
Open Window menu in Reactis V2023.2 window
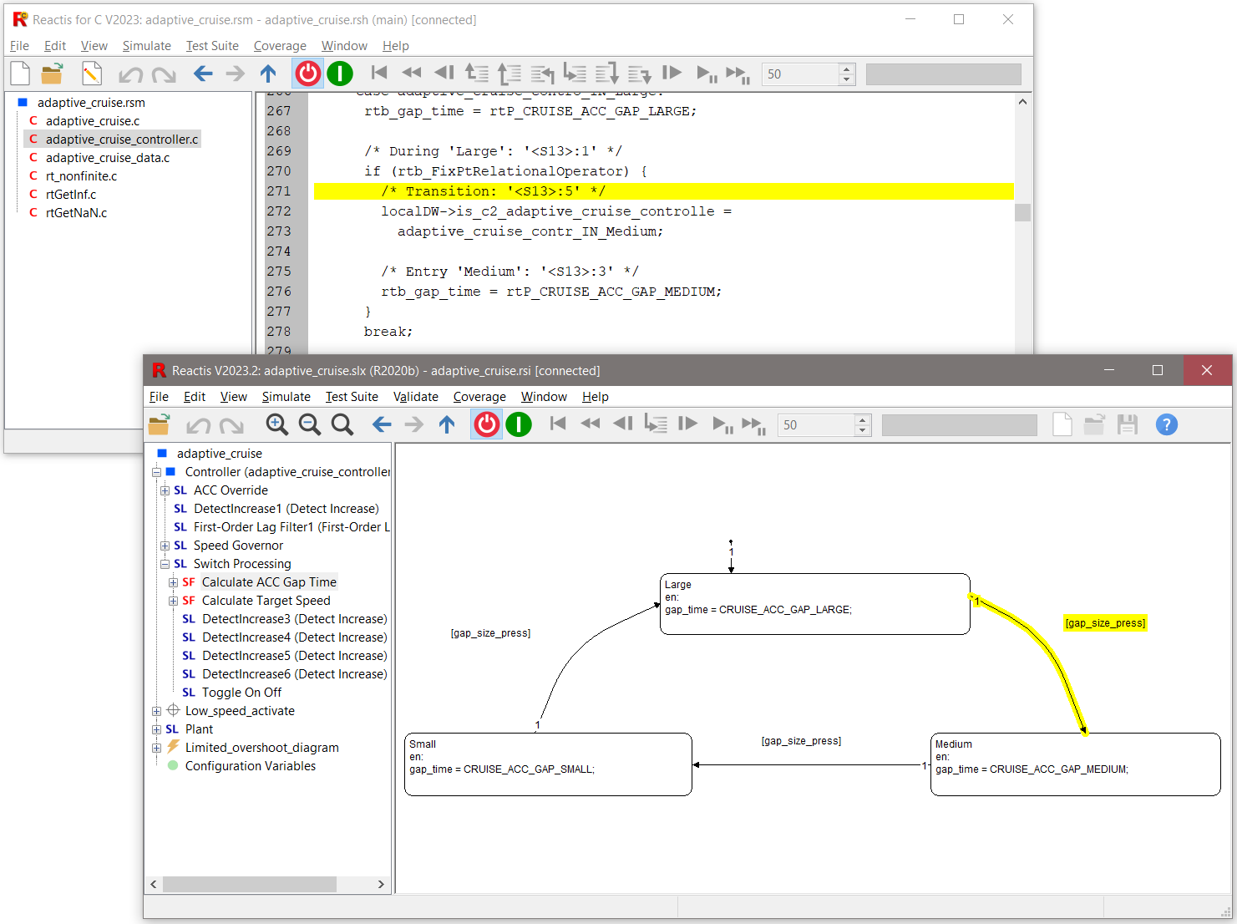[544, 397]
